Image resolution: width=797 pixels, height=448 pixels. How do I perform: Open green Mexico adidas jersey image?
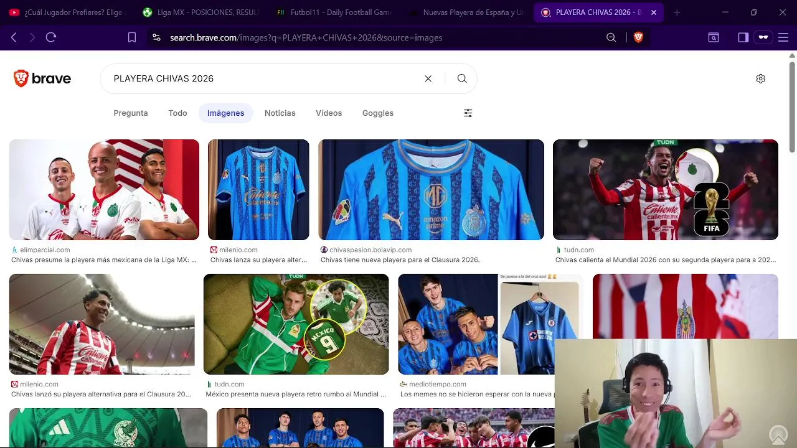[108, 428]
